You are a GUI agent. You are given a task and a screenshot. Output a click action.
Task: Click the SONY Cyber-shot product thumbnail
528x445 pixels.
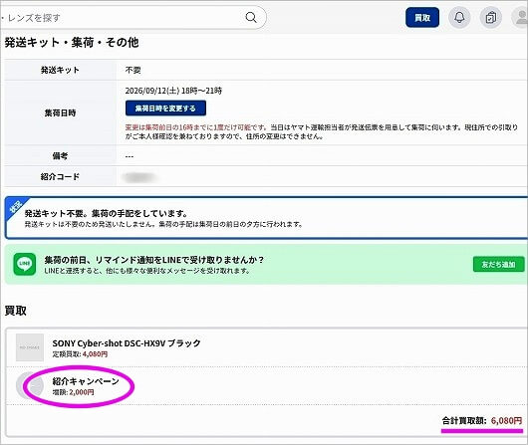30,347
